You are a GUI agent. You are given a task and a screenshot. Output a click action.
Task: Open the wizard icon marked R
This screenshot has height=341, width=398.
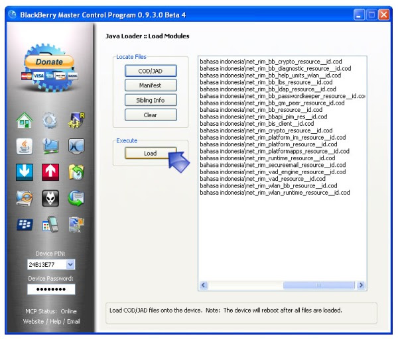coord(76,121)
